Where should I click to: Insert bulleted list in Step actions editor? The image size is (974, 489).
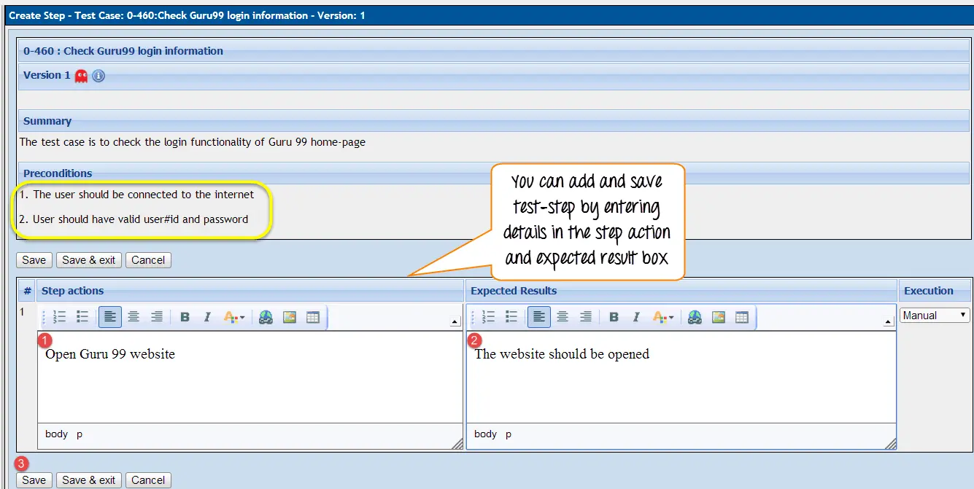point(82,317)
